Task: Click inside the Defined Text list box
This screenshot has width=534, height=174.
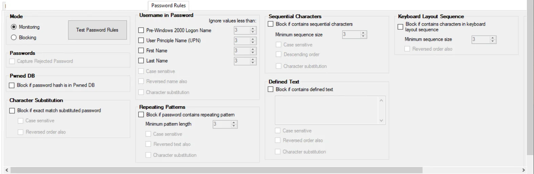Action: (x=327, y=110)
